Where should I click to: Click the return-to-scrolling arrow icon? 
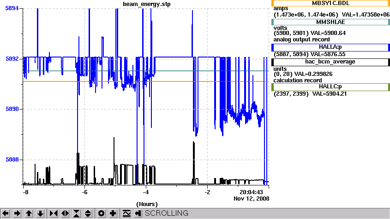[x=138, y=213]
